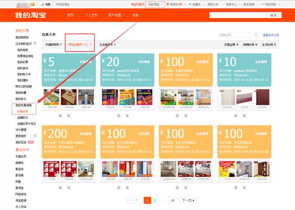Click the delete icon under the ¥200 coupon
This screenshot has height=210, width=295.
[69, 188]
